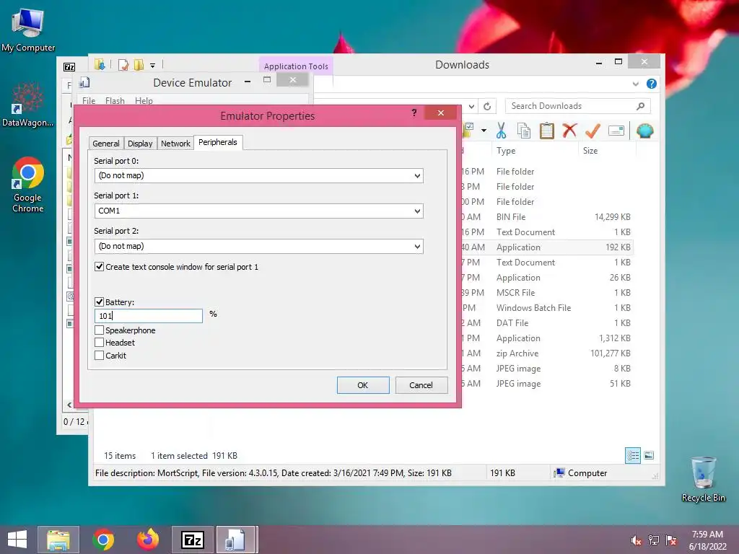Click the 7-Zip left scroll arrow
Viewport: 739px width, 554px height.
click(69, 405)
